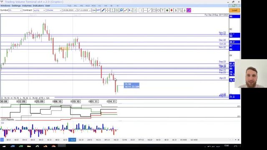Screen dimensions: 267x150
Task: Click the arrow icon beside the end date
Action: pos(93,10)
